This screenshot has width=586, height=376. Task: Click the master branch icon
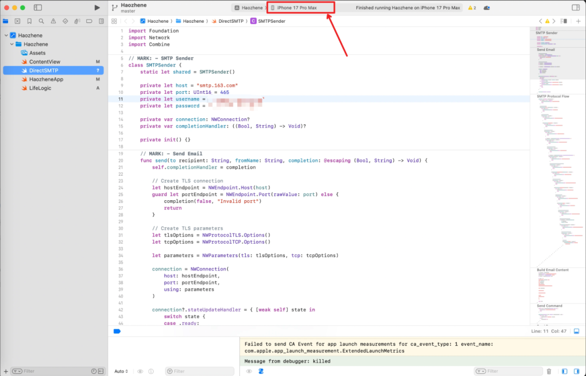coord(114,8)
